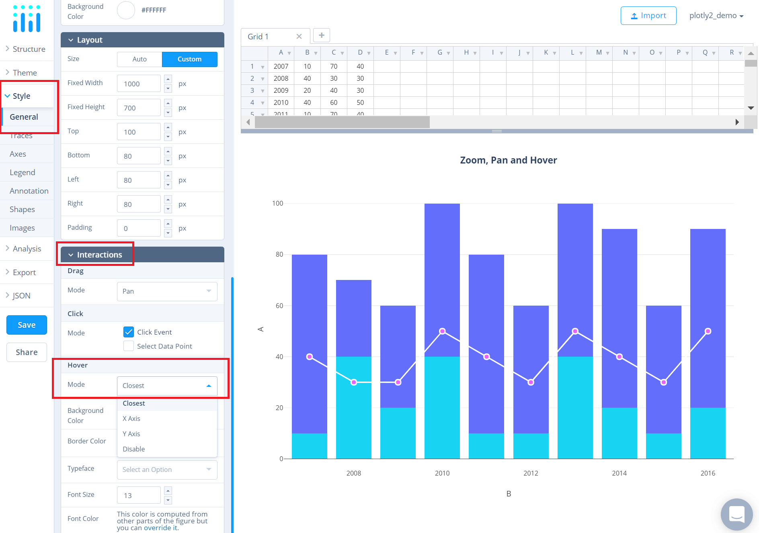Viewport: 759px width, 533px height.
Task: Decrease the Fixed Height value
Action: (168, 112)
